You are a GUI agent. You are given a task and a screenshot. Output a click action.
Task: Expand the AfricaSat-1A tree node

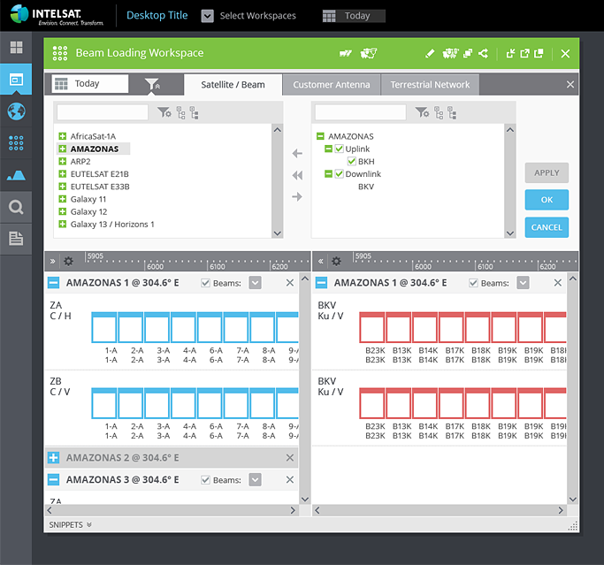tap(63, 136)
